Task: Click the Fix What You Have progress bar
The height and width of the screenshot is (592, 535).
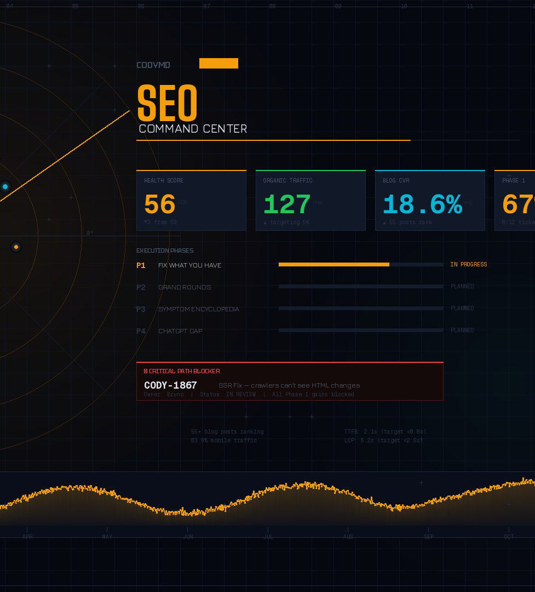Action: pyautogui.click(x=361, y=264)
